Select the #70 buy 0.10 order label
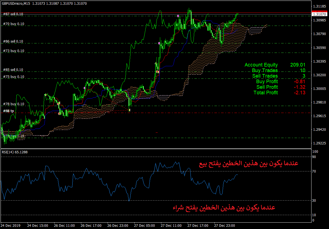 [14, 24]
